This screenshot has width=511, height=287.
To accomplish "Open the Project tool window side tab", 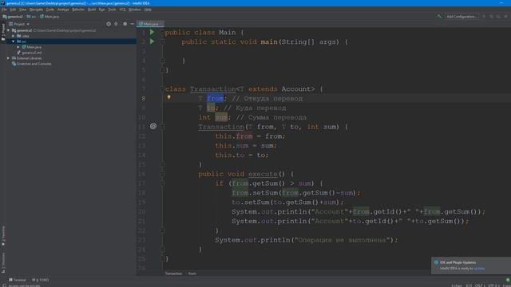I will pos(3,32).
